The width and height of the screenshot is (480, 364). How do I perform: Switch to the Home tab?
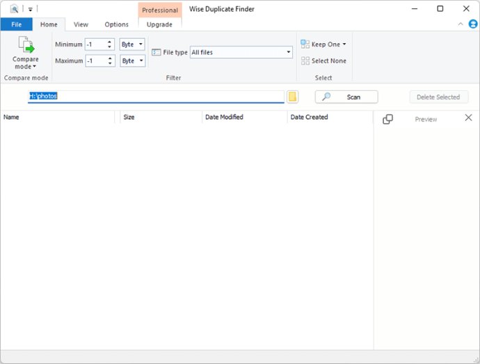pos(49,24)
